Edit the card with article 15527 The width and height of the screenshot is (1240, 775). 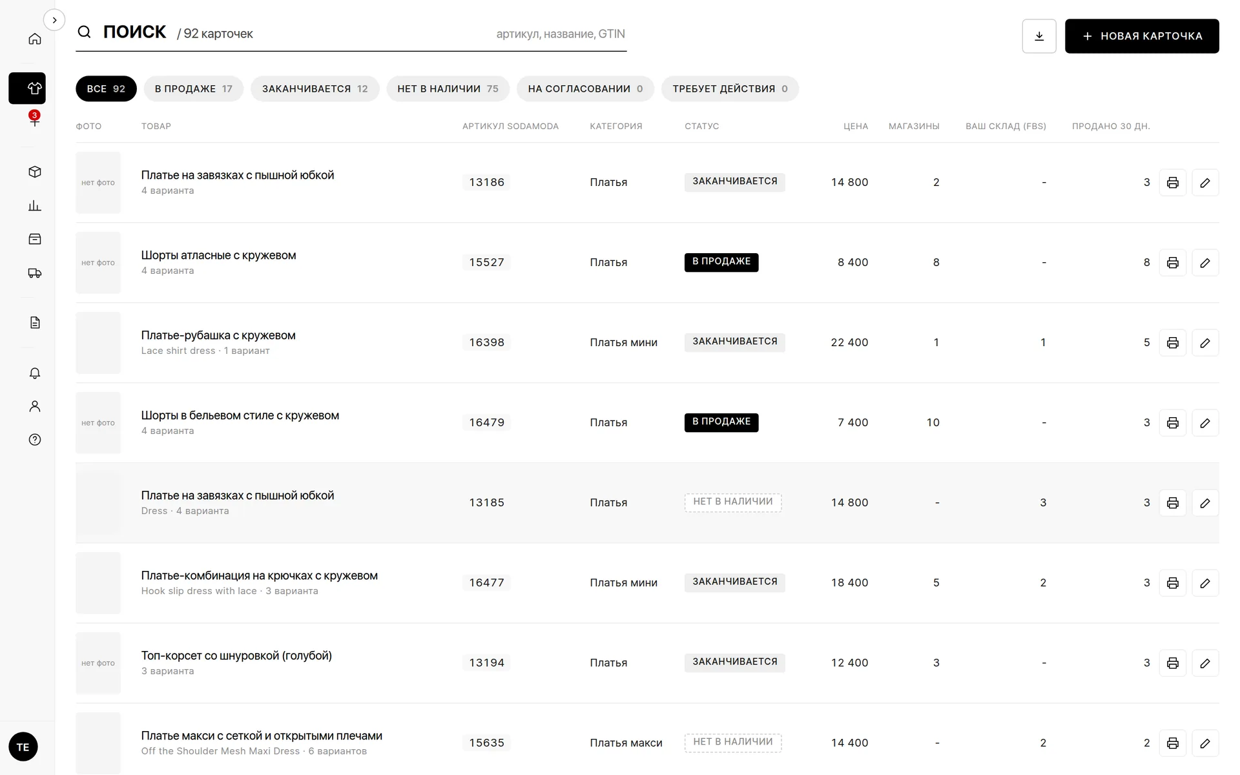pyautogui.click(x=1205, y=263)
